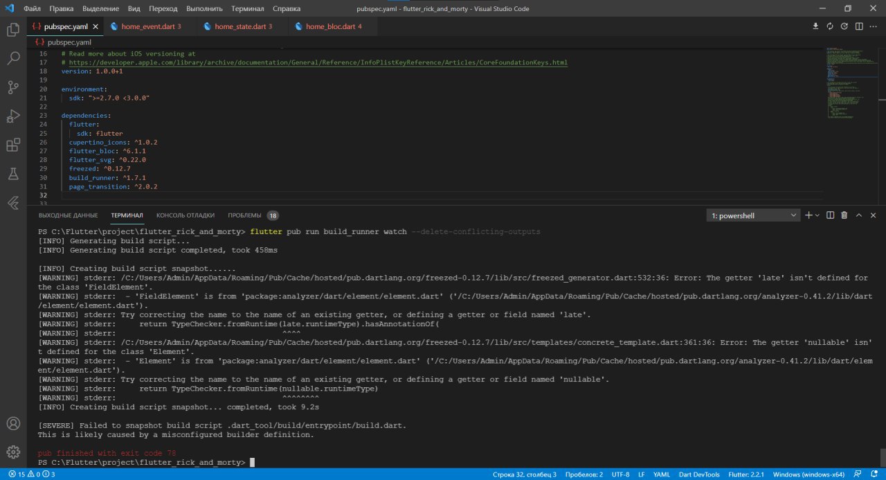
Task: Select device 'Windows (windows-x64)' in status bar
Action: pos(808,474)
